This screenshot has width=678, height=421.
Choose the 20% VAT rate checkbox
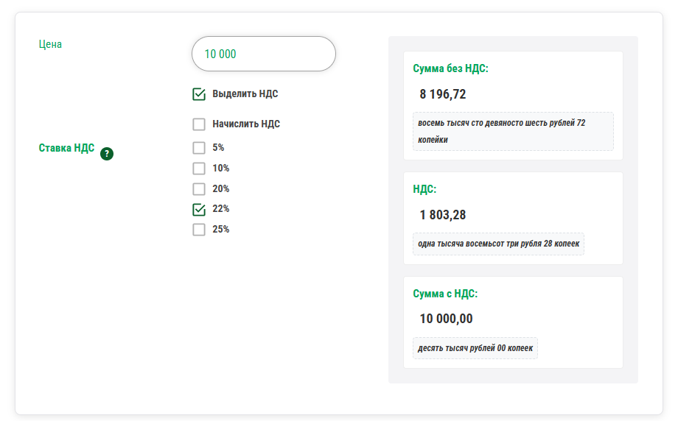pos(199,189)
